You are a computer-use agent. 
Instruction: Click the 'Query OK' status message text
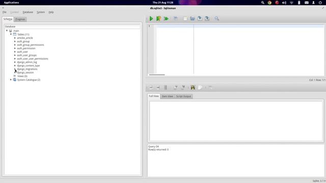pos(154,146)
